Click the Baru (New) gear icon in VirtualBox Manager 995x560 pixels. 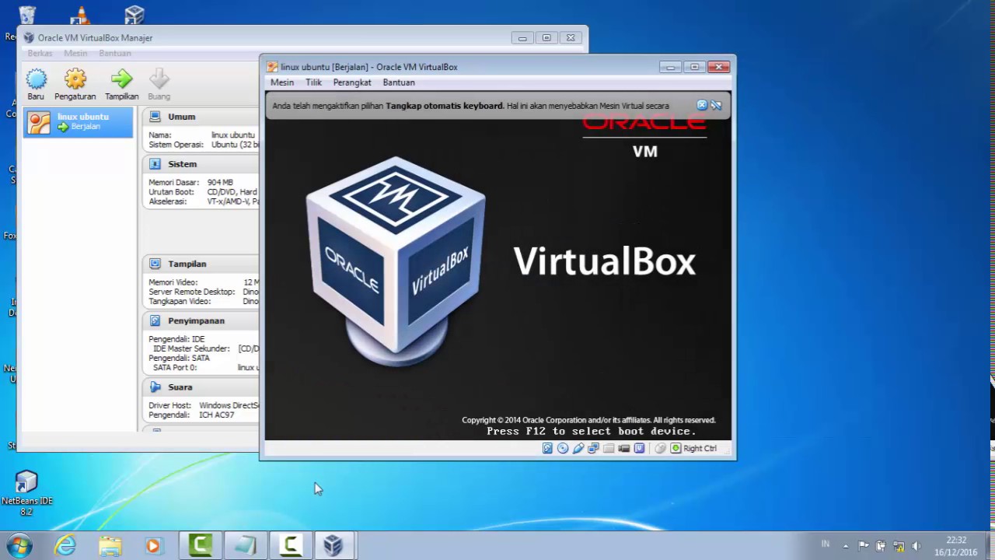point(37,79)
